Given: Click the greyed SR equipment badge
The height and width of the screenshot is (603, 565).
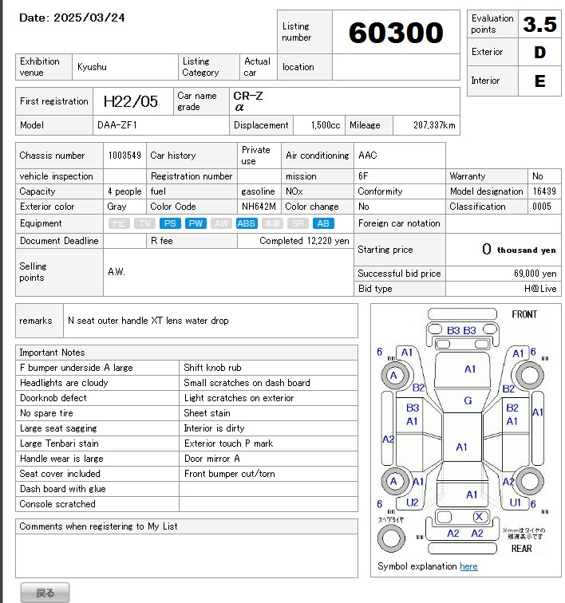Looking at the screenshot, I should point(298,223).
